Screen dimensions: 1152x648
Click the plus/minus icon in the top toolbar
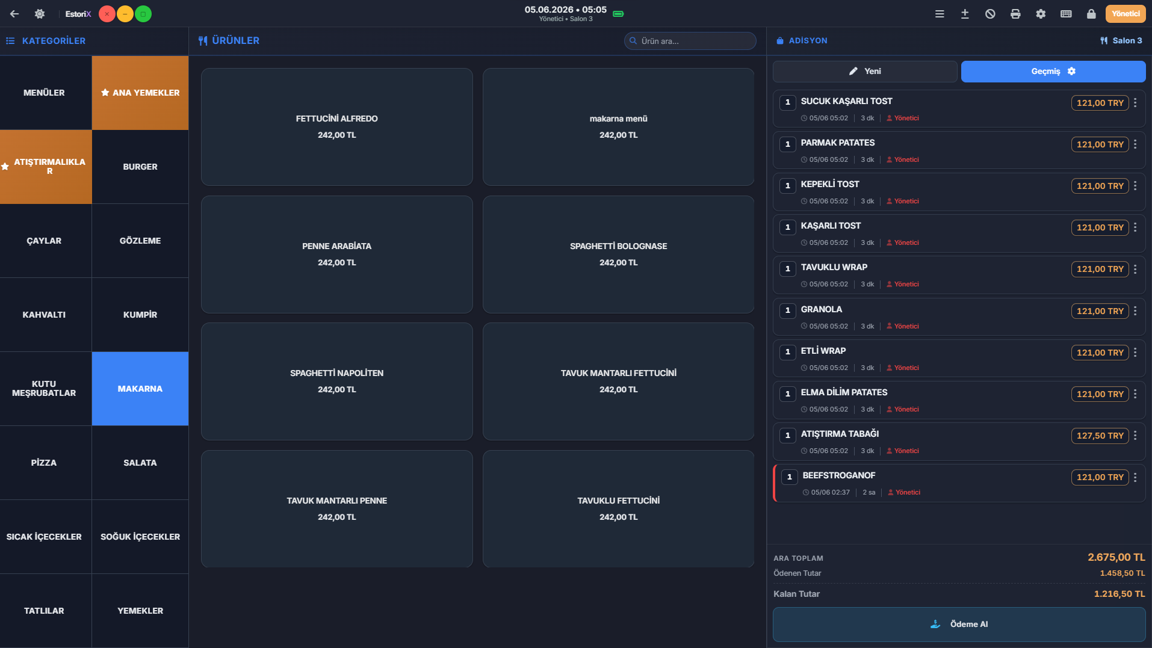pyautogui.click(x=965, y=14)
